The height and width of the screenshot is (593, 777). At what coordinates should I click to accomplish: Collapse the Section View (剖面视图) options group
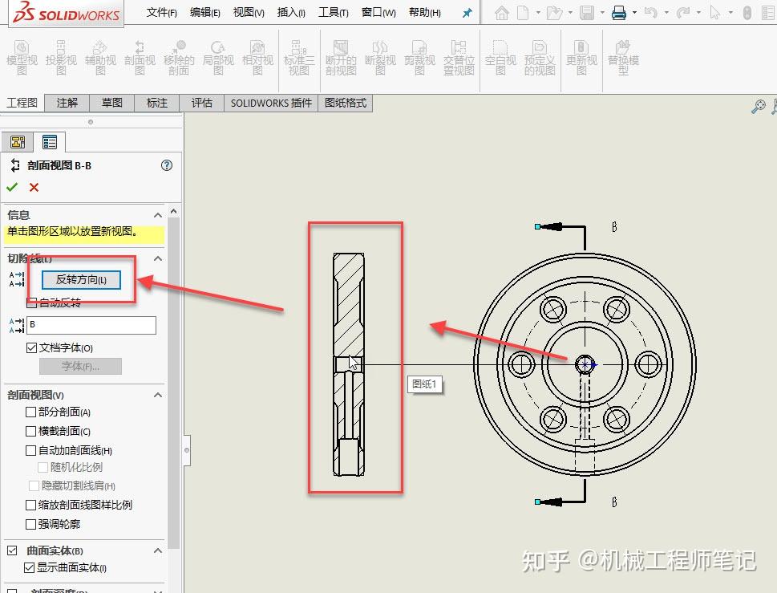coord(158,395)
